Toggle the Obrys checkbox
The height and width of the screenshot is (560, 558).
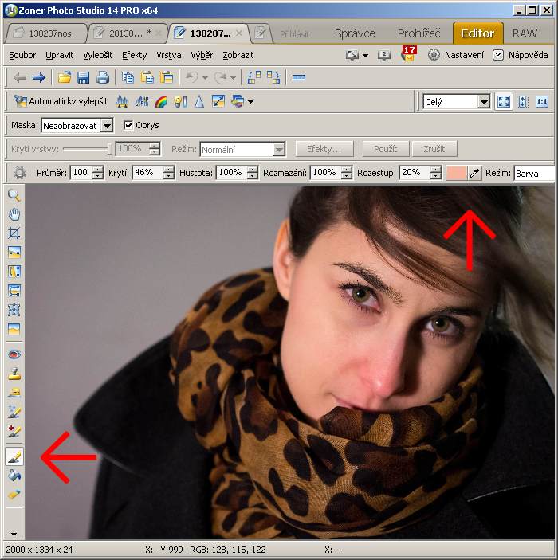pyautogui.click(x=128, y=125)
